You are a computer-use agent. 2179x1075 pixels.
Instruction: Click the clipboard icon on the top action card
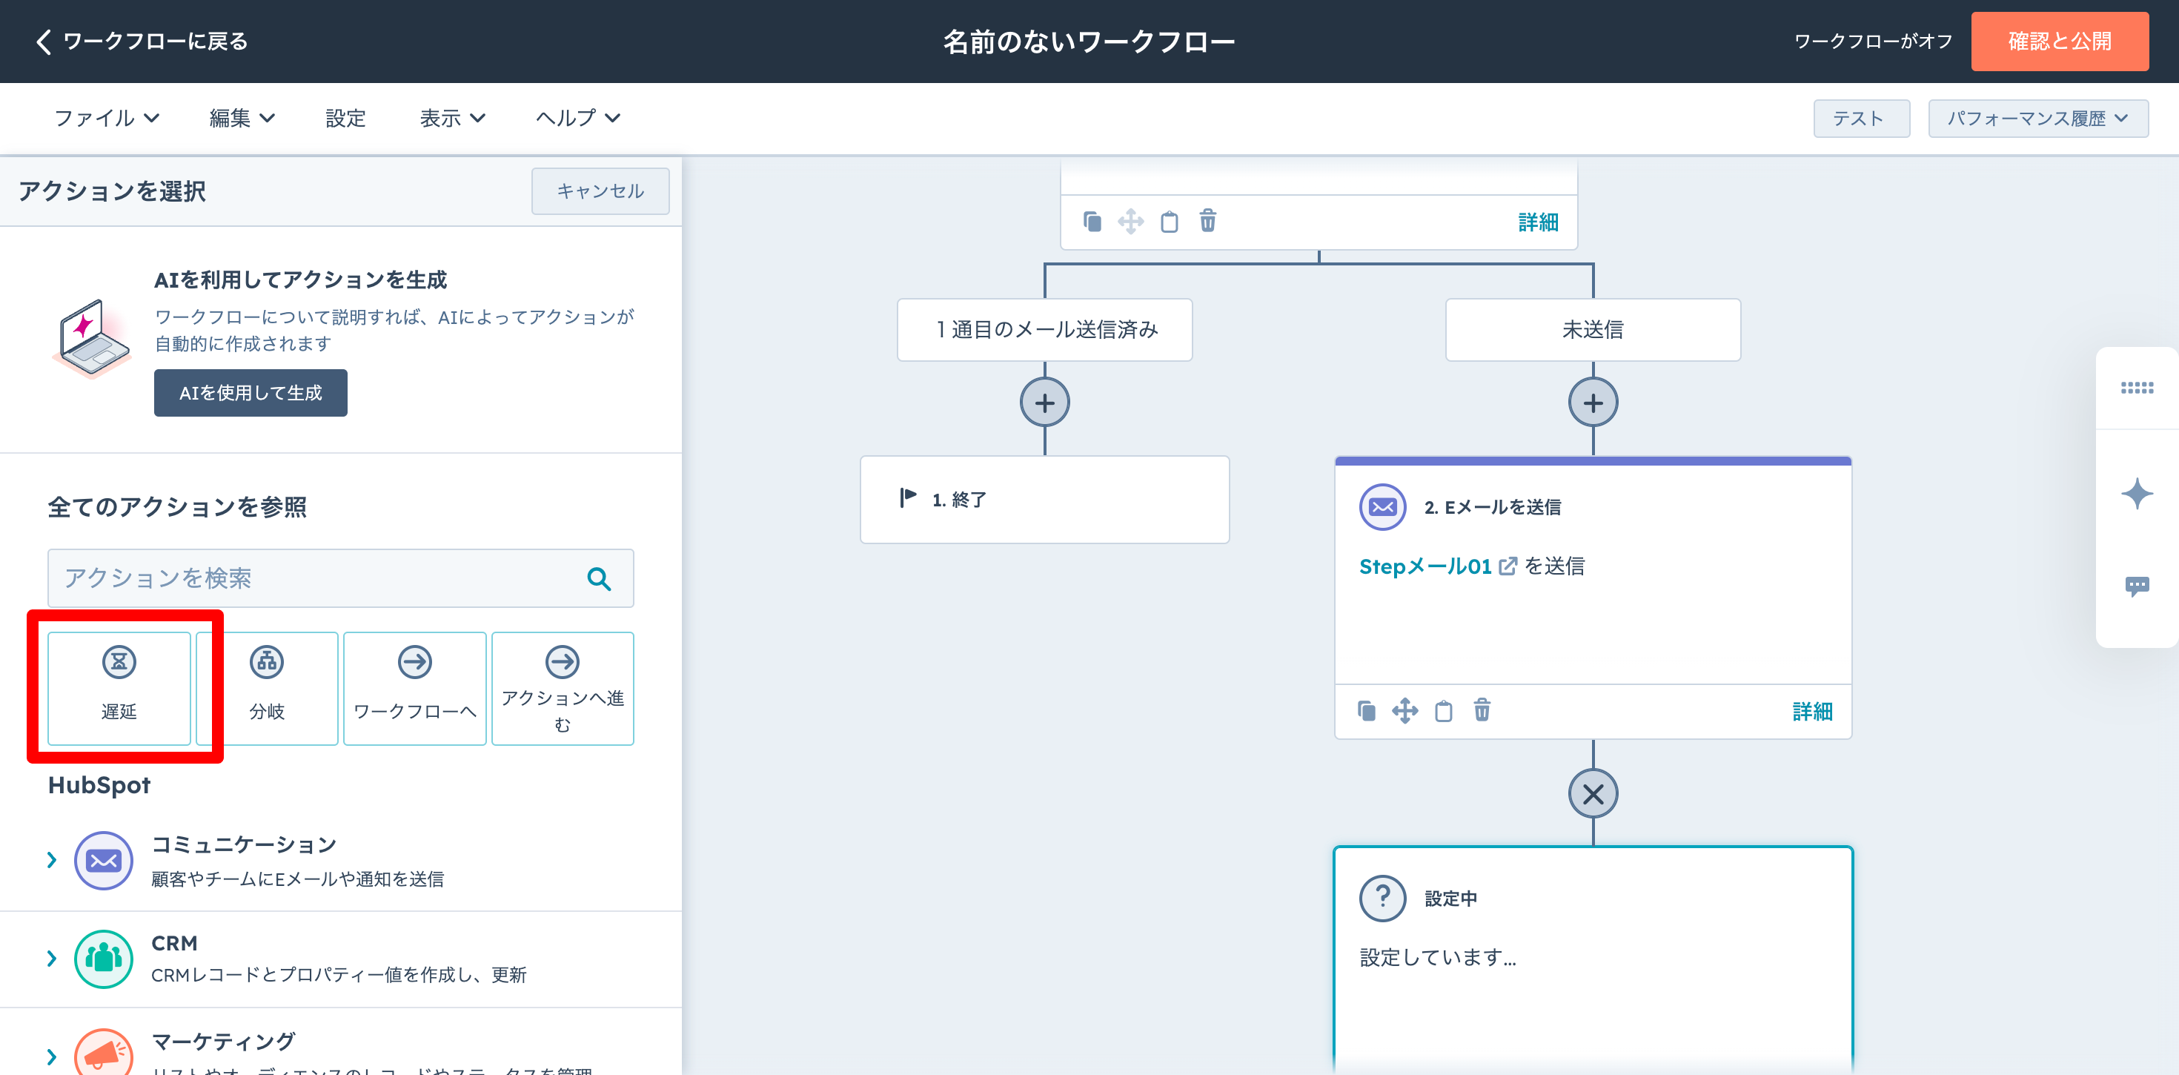1169,222
